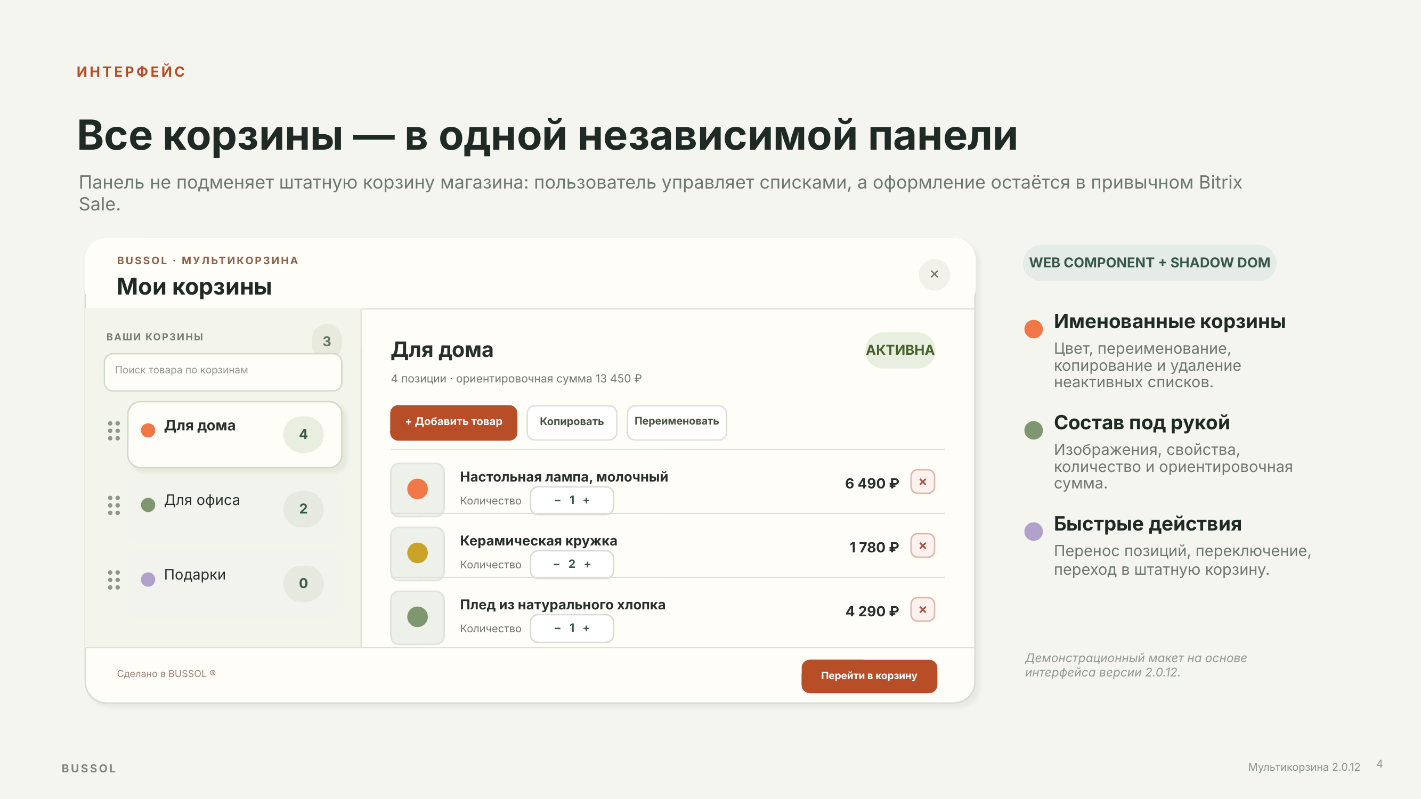Click the price 1 780 ₽

(874, 548)
